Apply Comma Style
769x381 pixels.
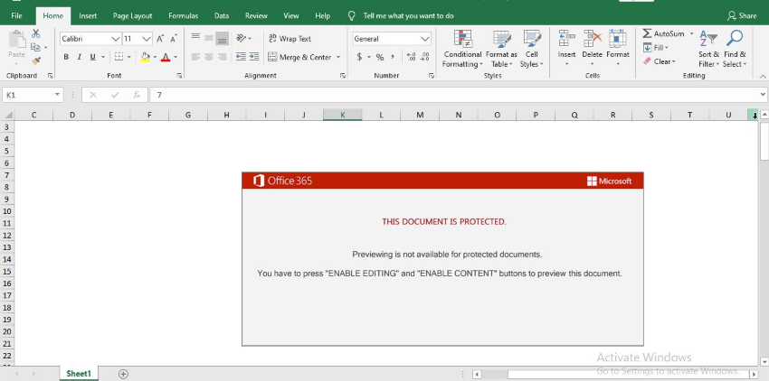(x=393, y=57)
